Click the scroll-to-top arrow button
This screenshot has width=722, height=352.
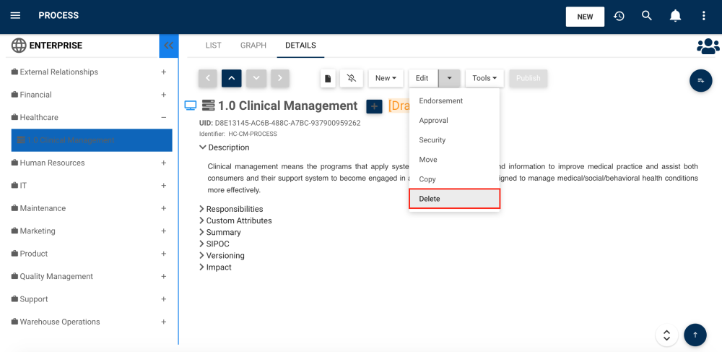pos(695,335)
